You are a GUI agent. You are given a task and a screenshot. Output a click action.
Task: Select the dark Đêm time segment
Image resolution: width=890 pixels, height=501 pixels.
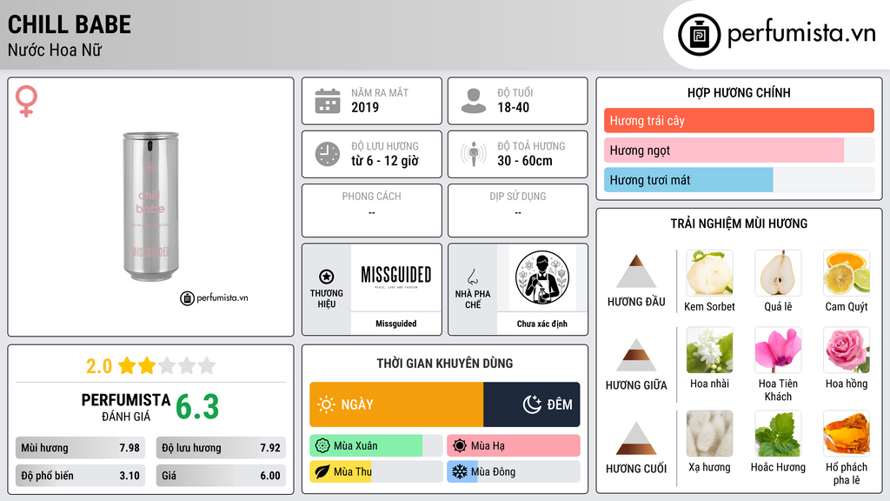pos(532,404)
